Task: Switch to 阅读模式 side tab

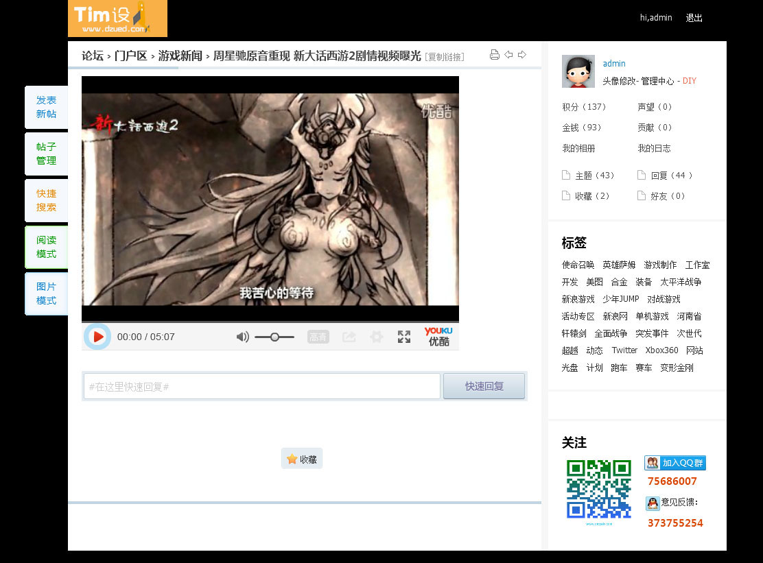Action: [46, 247]
